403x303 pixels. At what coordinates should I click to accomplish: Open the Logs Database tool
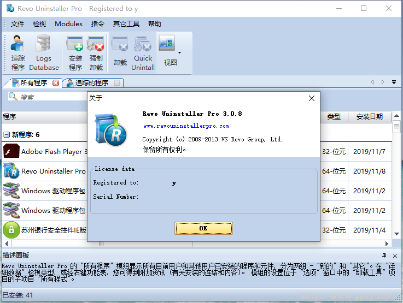(44, 53)
